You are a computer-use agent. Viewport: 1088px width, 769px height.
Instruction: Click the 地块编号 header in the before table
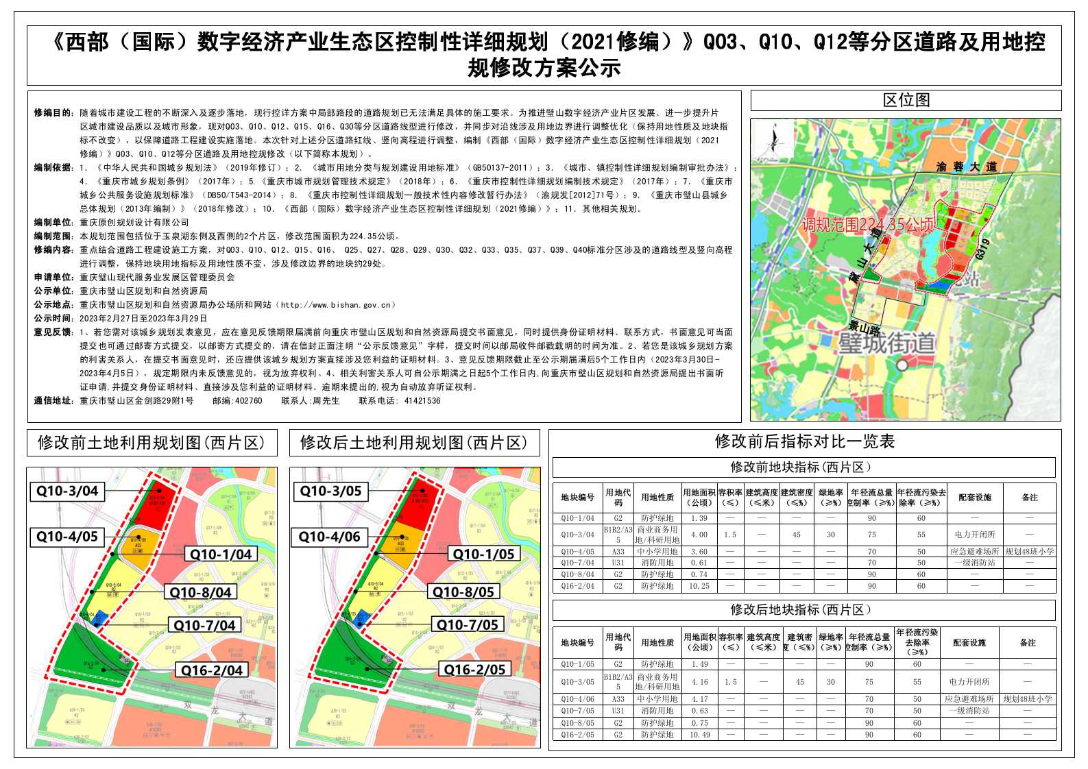pyautogui.click(x=577, y=498)
